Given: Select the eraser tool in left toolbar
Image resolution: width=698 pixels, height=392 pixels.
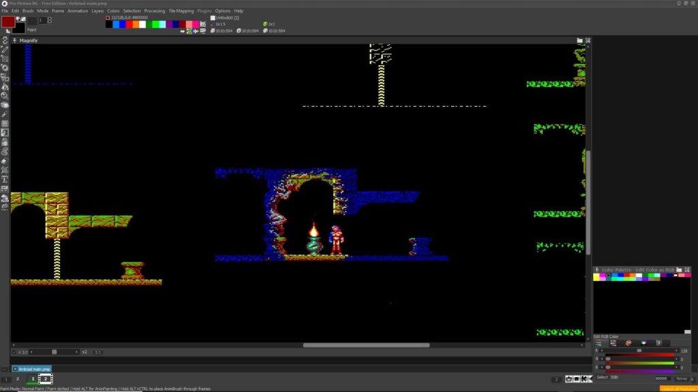Looking at the screenshot, I should [5, 161].
